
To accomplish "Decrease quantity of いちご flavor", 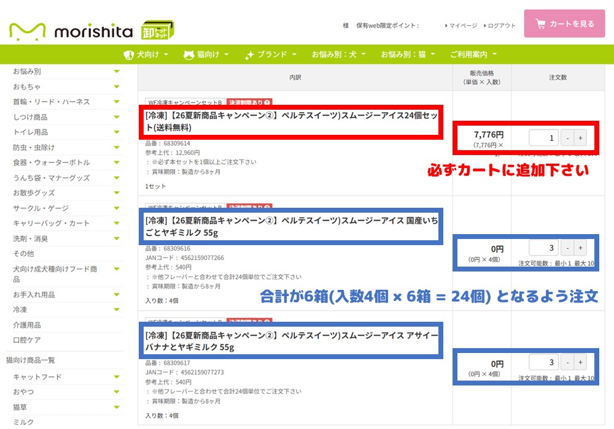I will pyautogui.click(x=567, y=248).
